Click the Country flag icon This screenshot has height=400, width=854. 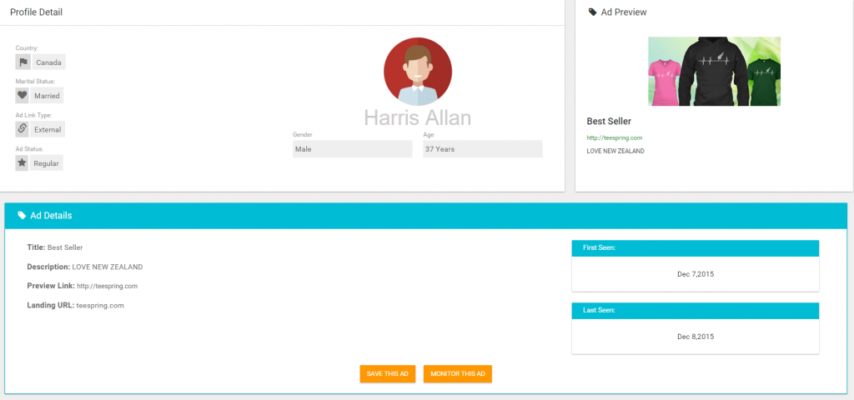[x=23, y=62]
